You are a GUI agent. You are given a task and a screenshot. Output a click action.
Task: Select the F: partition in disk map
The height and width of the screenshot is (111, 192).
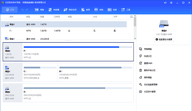[78, 52]
